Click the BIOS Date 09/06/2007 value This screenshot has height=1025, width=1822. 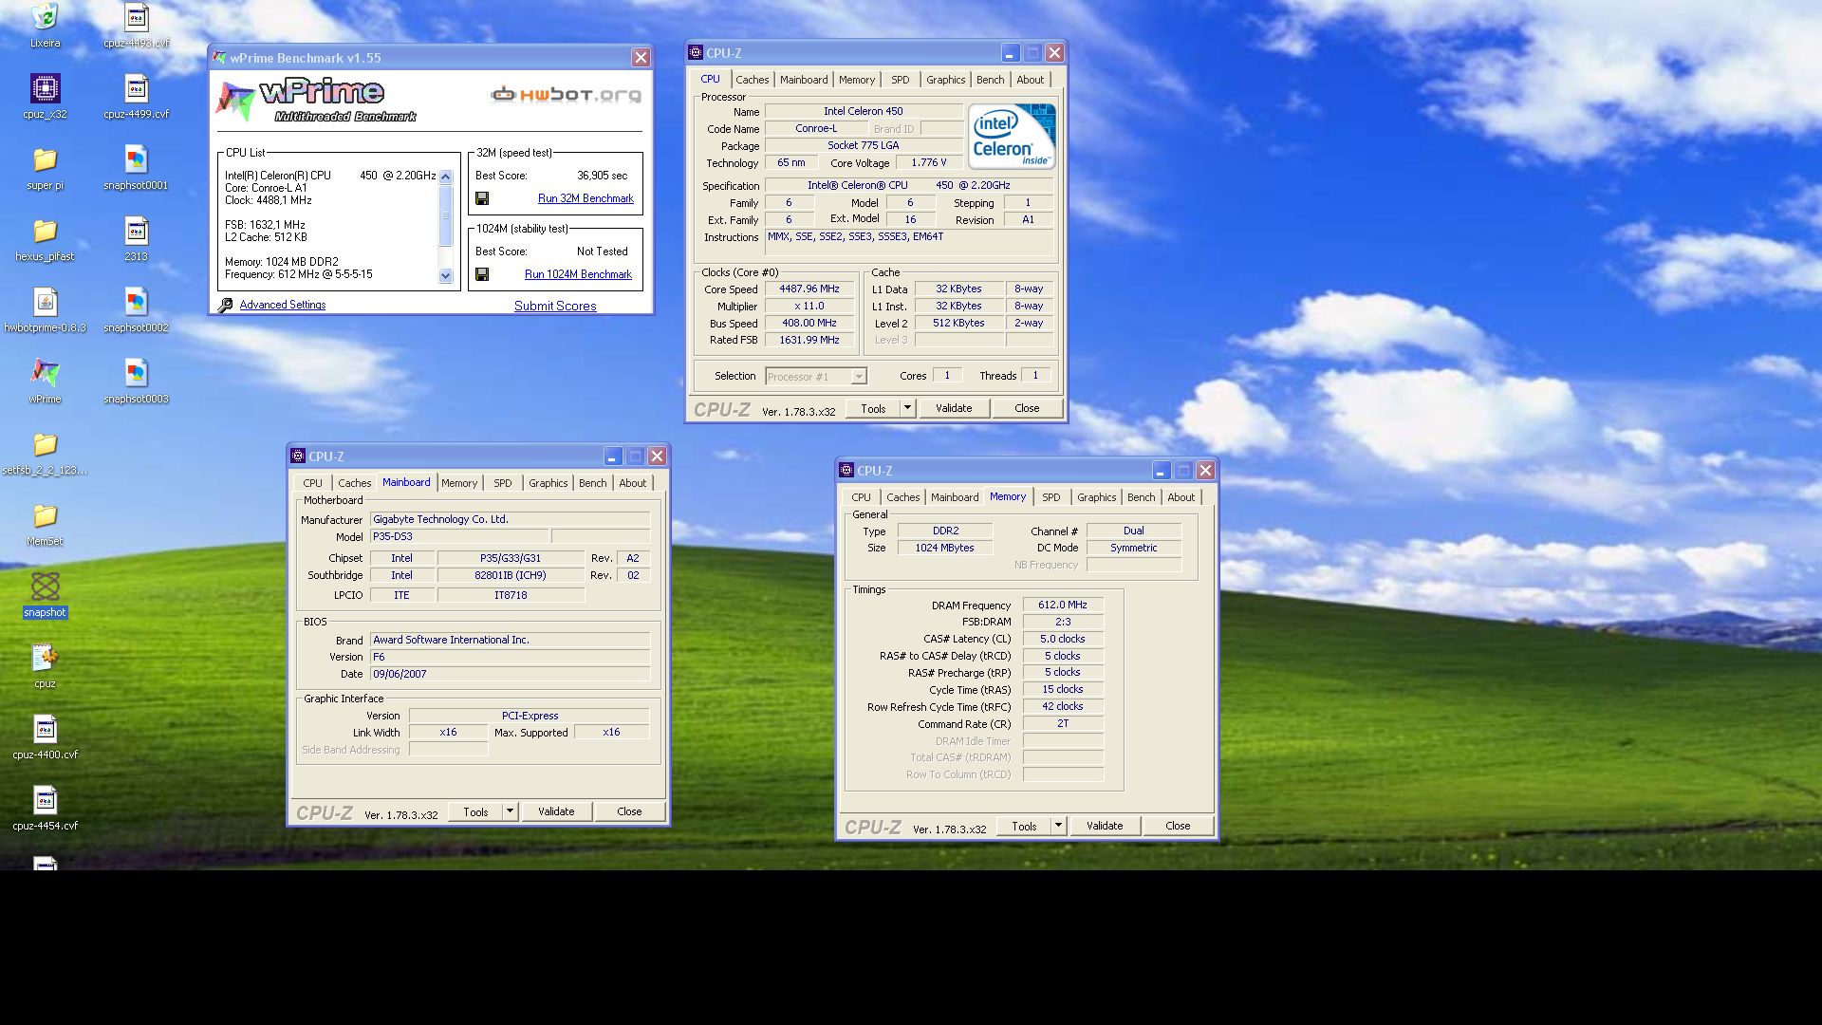click(510, 674)
